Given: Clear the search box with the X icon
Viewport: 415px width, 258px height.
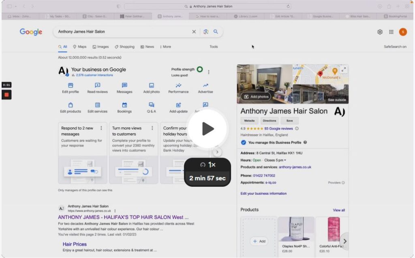Looking at the screenshot, I should (194, 32).
